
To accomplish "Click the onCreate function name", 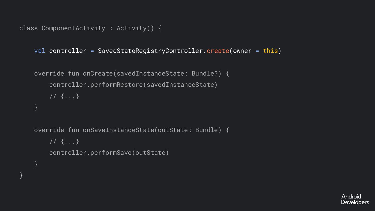I will [98, 73].
